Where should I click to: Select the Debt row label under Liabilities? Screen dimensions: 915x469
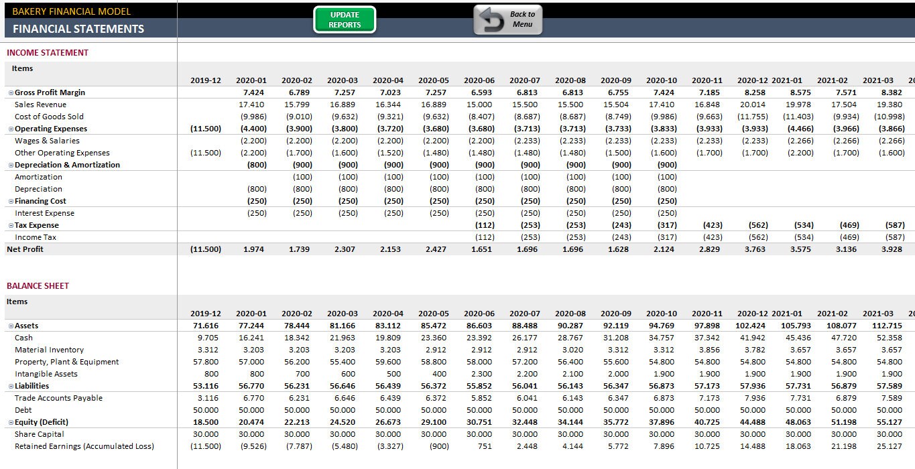[23, 409]
